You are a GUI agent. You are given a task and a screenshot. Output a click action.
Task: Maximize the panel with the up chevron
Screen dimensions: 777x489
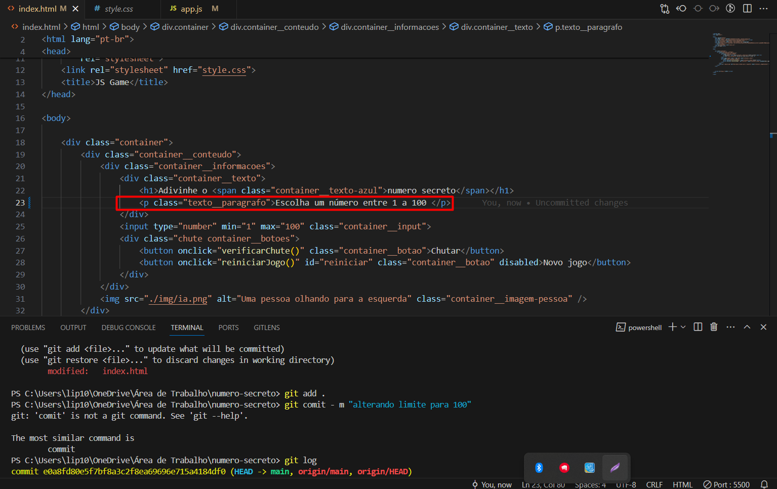click(747, 327)
